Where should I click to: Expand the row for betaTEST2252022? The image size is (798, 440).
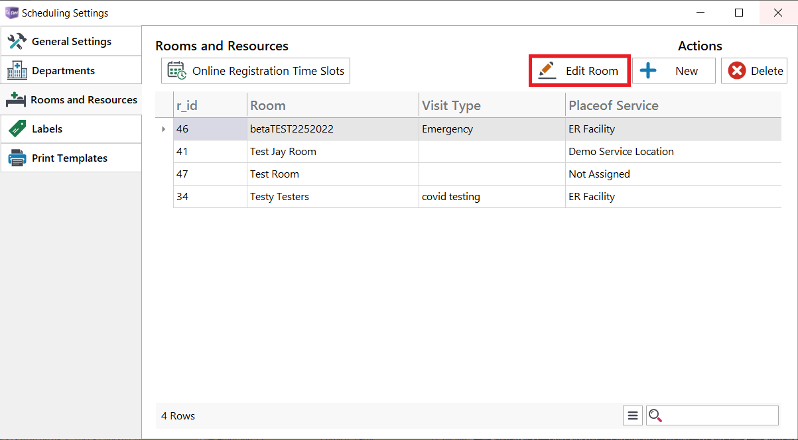(x=163, y=129)
